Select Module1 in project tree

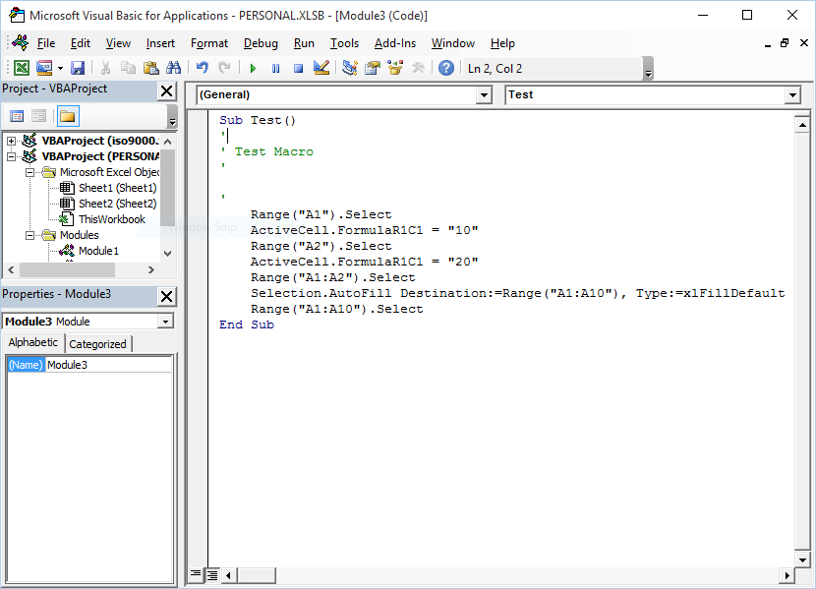pyautogui.click(x=99, y=251)
